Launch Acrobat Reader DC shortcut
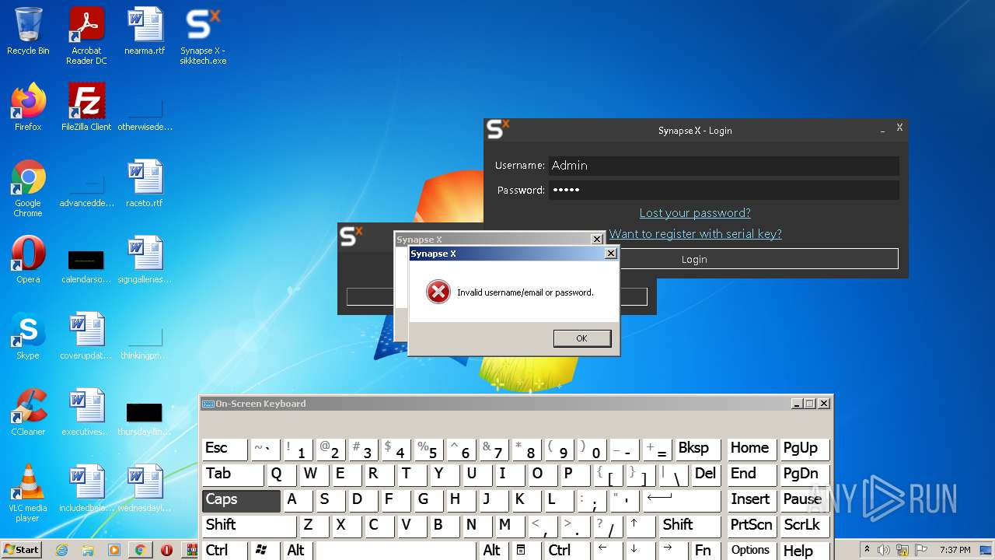This screenshot has width=995, height=560. click(86, 36)
